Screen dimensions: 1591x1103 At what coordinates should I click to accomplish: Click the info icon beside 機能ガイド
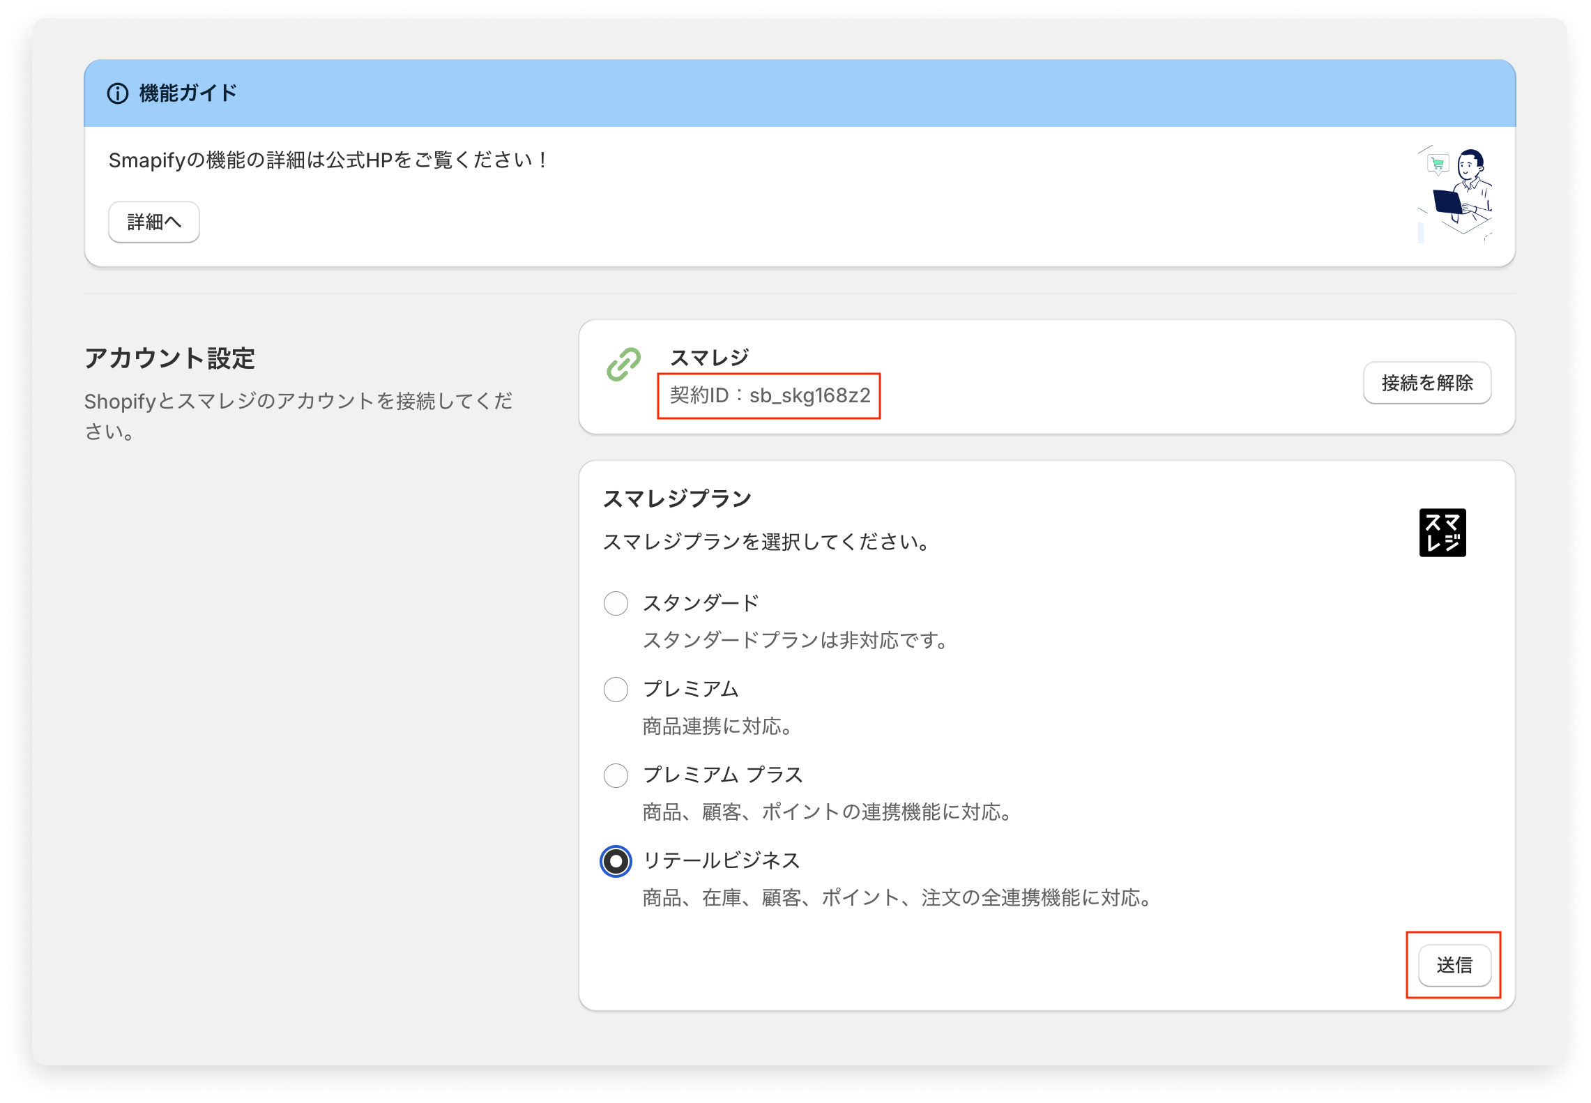click(x=117, y=93)
